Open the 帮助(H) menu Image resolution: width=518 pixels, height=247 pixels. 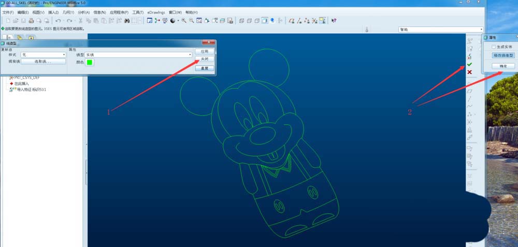(191, 12)
